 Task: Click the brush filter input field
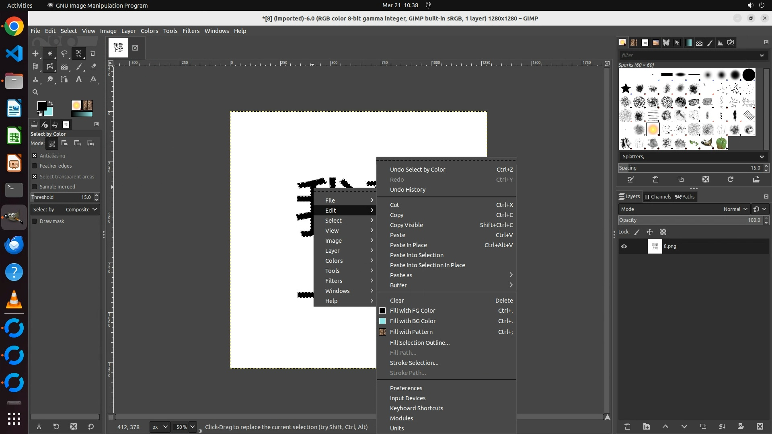pyautogui.click(x=688, y=55)
